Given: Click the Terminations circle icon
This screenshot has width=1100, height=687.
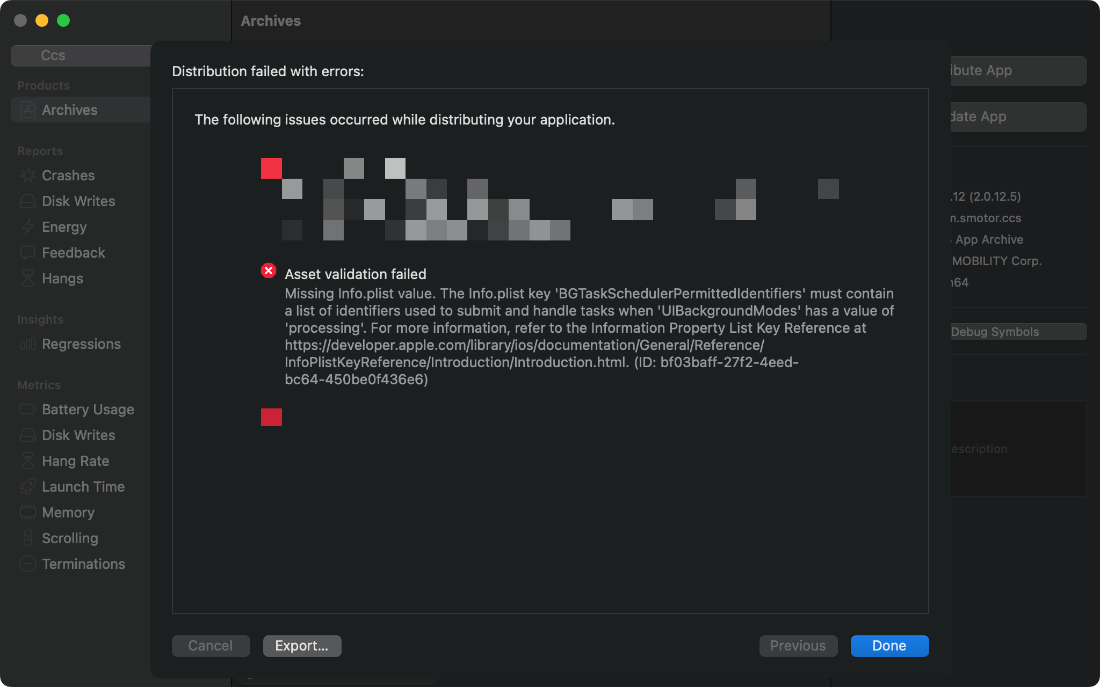Looking at the screenshot, I should (27, 564).
